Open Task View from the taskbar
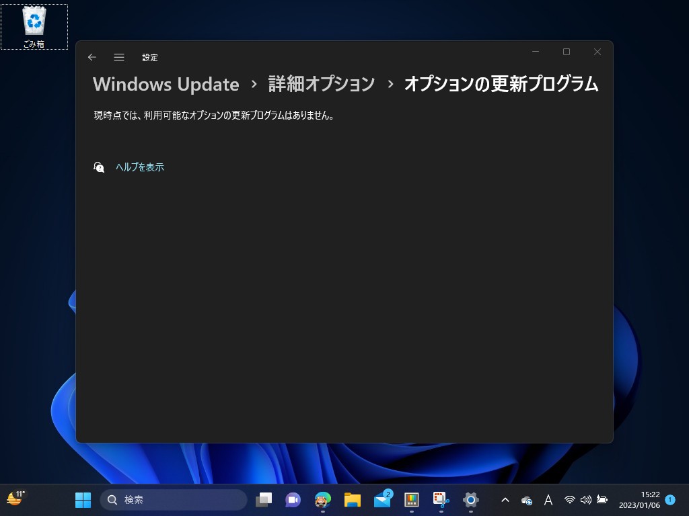The image size is (689, 516). click(263, 500)
